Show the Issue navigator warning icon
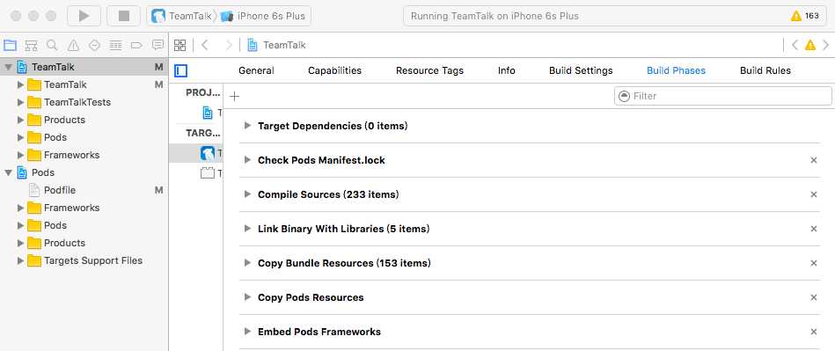835x351 pixels. pyautogui.click(x=73, y=45)
